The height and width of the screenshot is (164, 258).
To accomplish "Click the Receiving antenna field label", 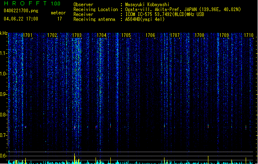I will pos(94,19).
